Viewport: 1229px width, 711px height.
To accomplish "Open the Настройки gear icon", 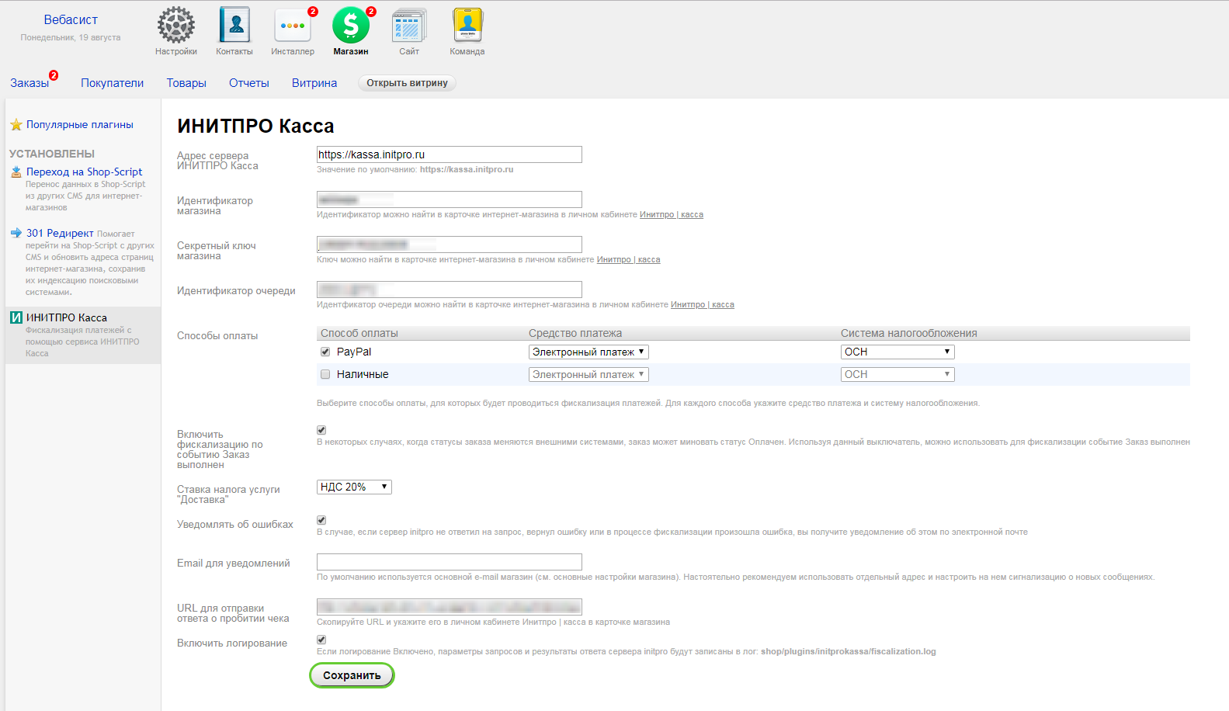I will [x=176, y=26].
